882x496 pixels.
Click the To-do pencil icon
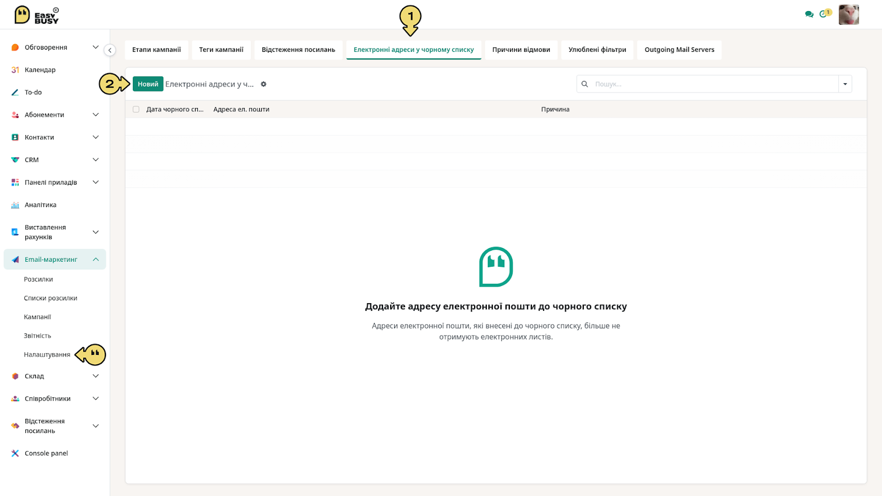pos(15,93)
